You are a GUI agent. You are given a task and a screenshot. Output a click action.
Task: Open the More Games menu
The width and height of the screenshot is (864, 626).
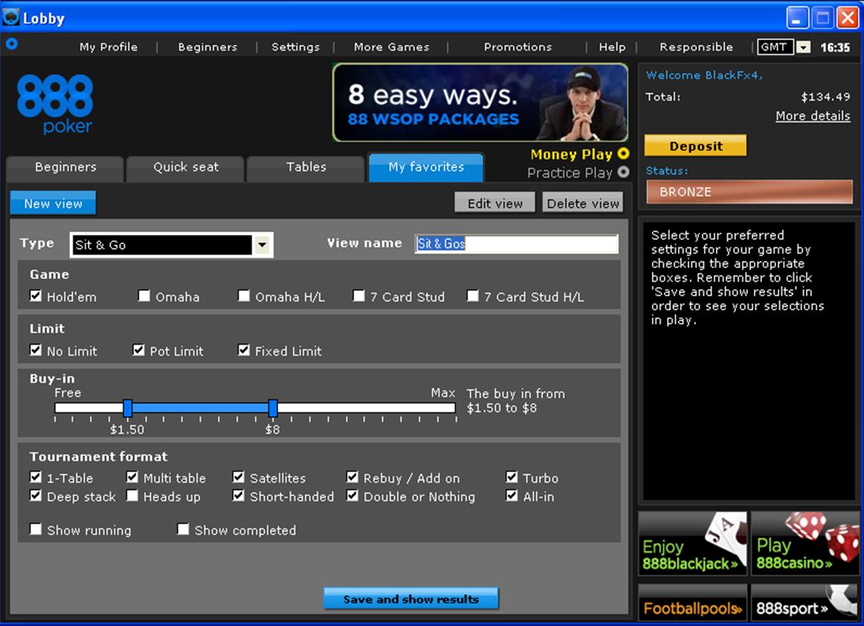click(x=391, y=47)
